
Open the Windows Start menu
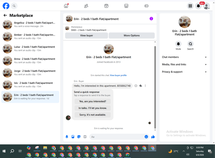pos(4,151)
